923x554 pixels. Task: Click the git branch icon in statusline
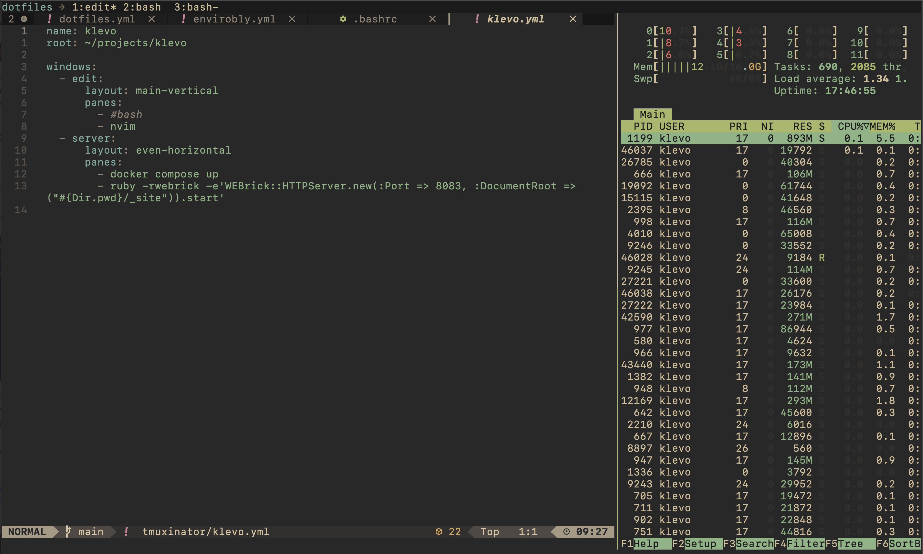[68, 531]
